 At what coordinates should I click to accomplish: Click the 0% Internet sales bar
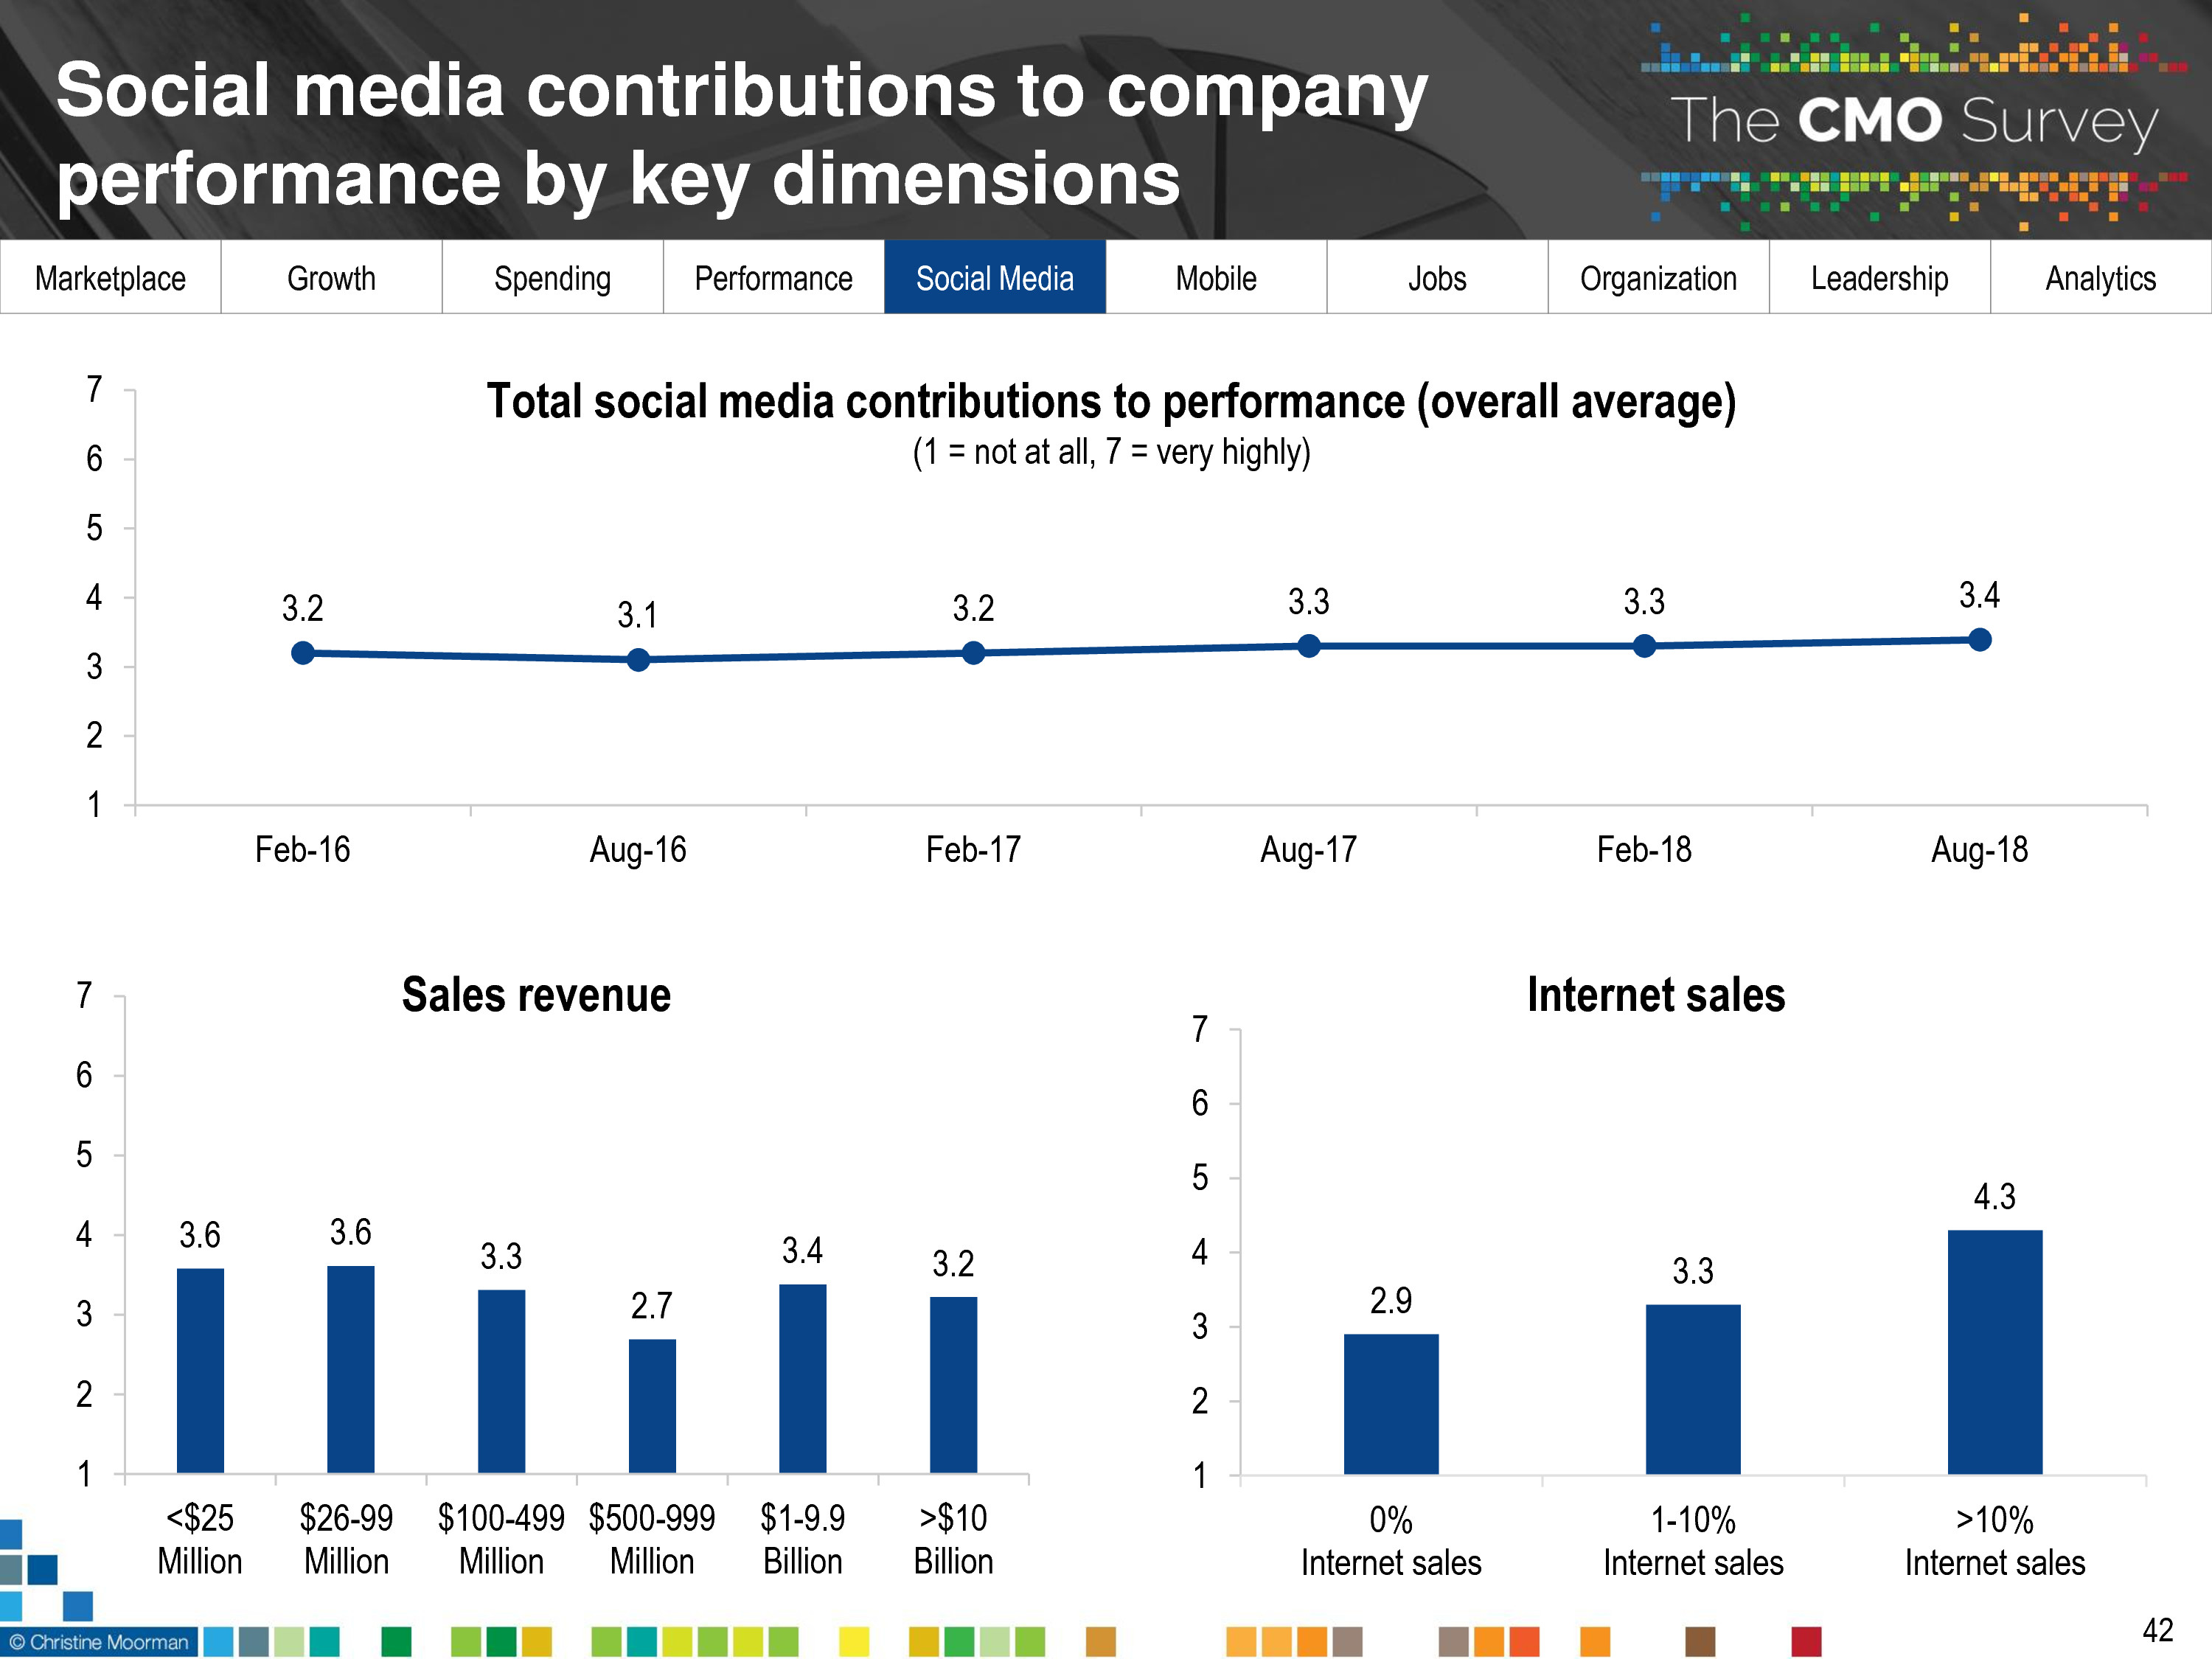pos(1391,1404)
